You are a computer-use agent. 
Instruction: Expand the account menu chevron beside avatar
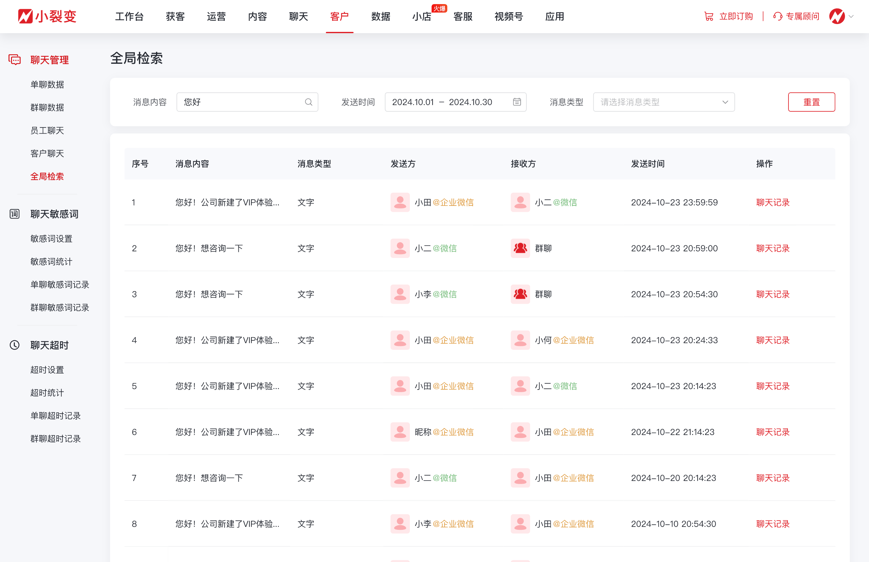click(851, 16)
